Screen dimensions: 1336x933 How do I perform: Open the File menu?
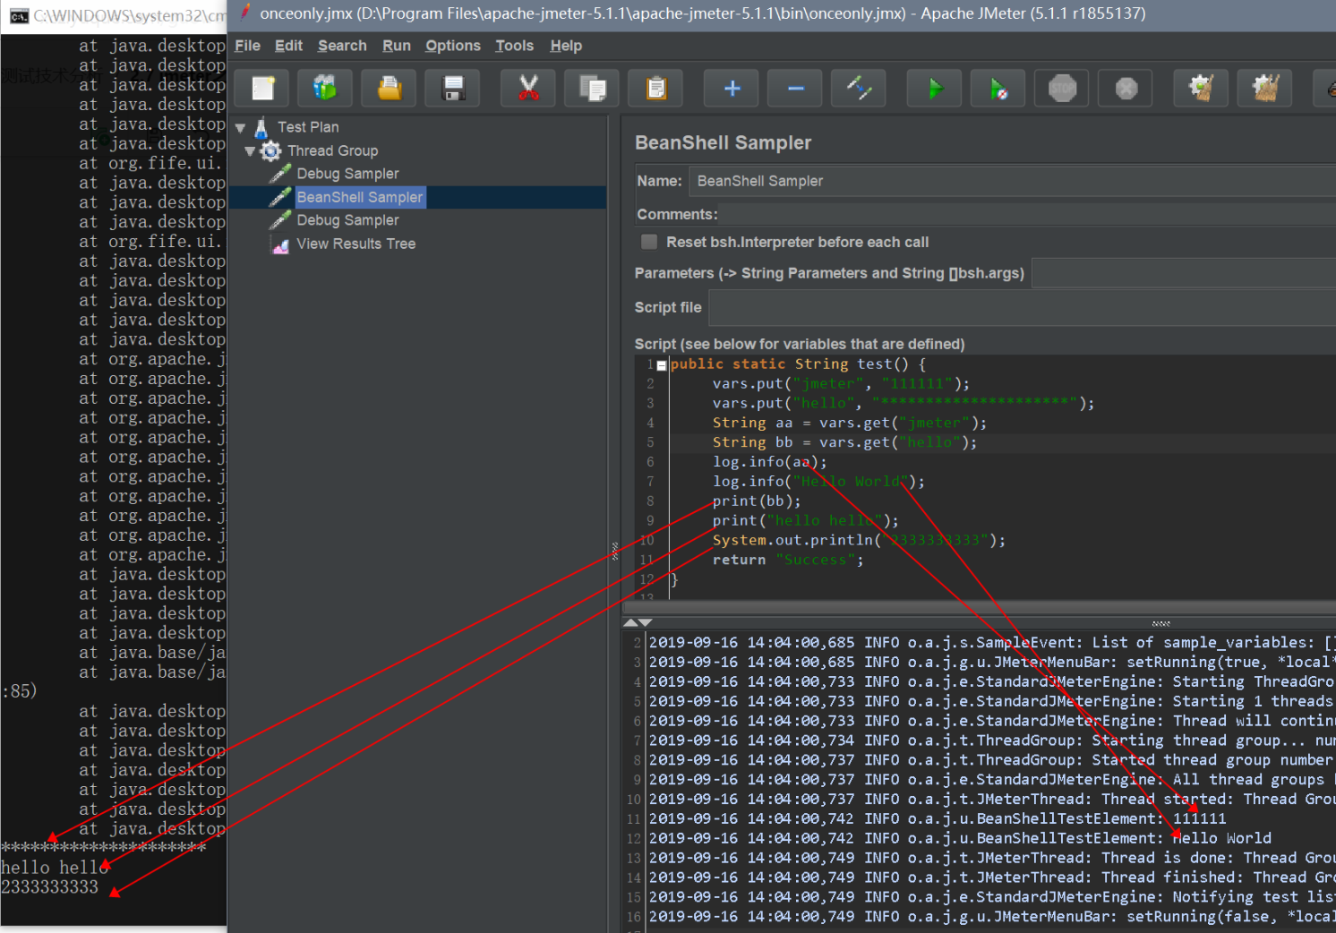[x=247, y=46]
